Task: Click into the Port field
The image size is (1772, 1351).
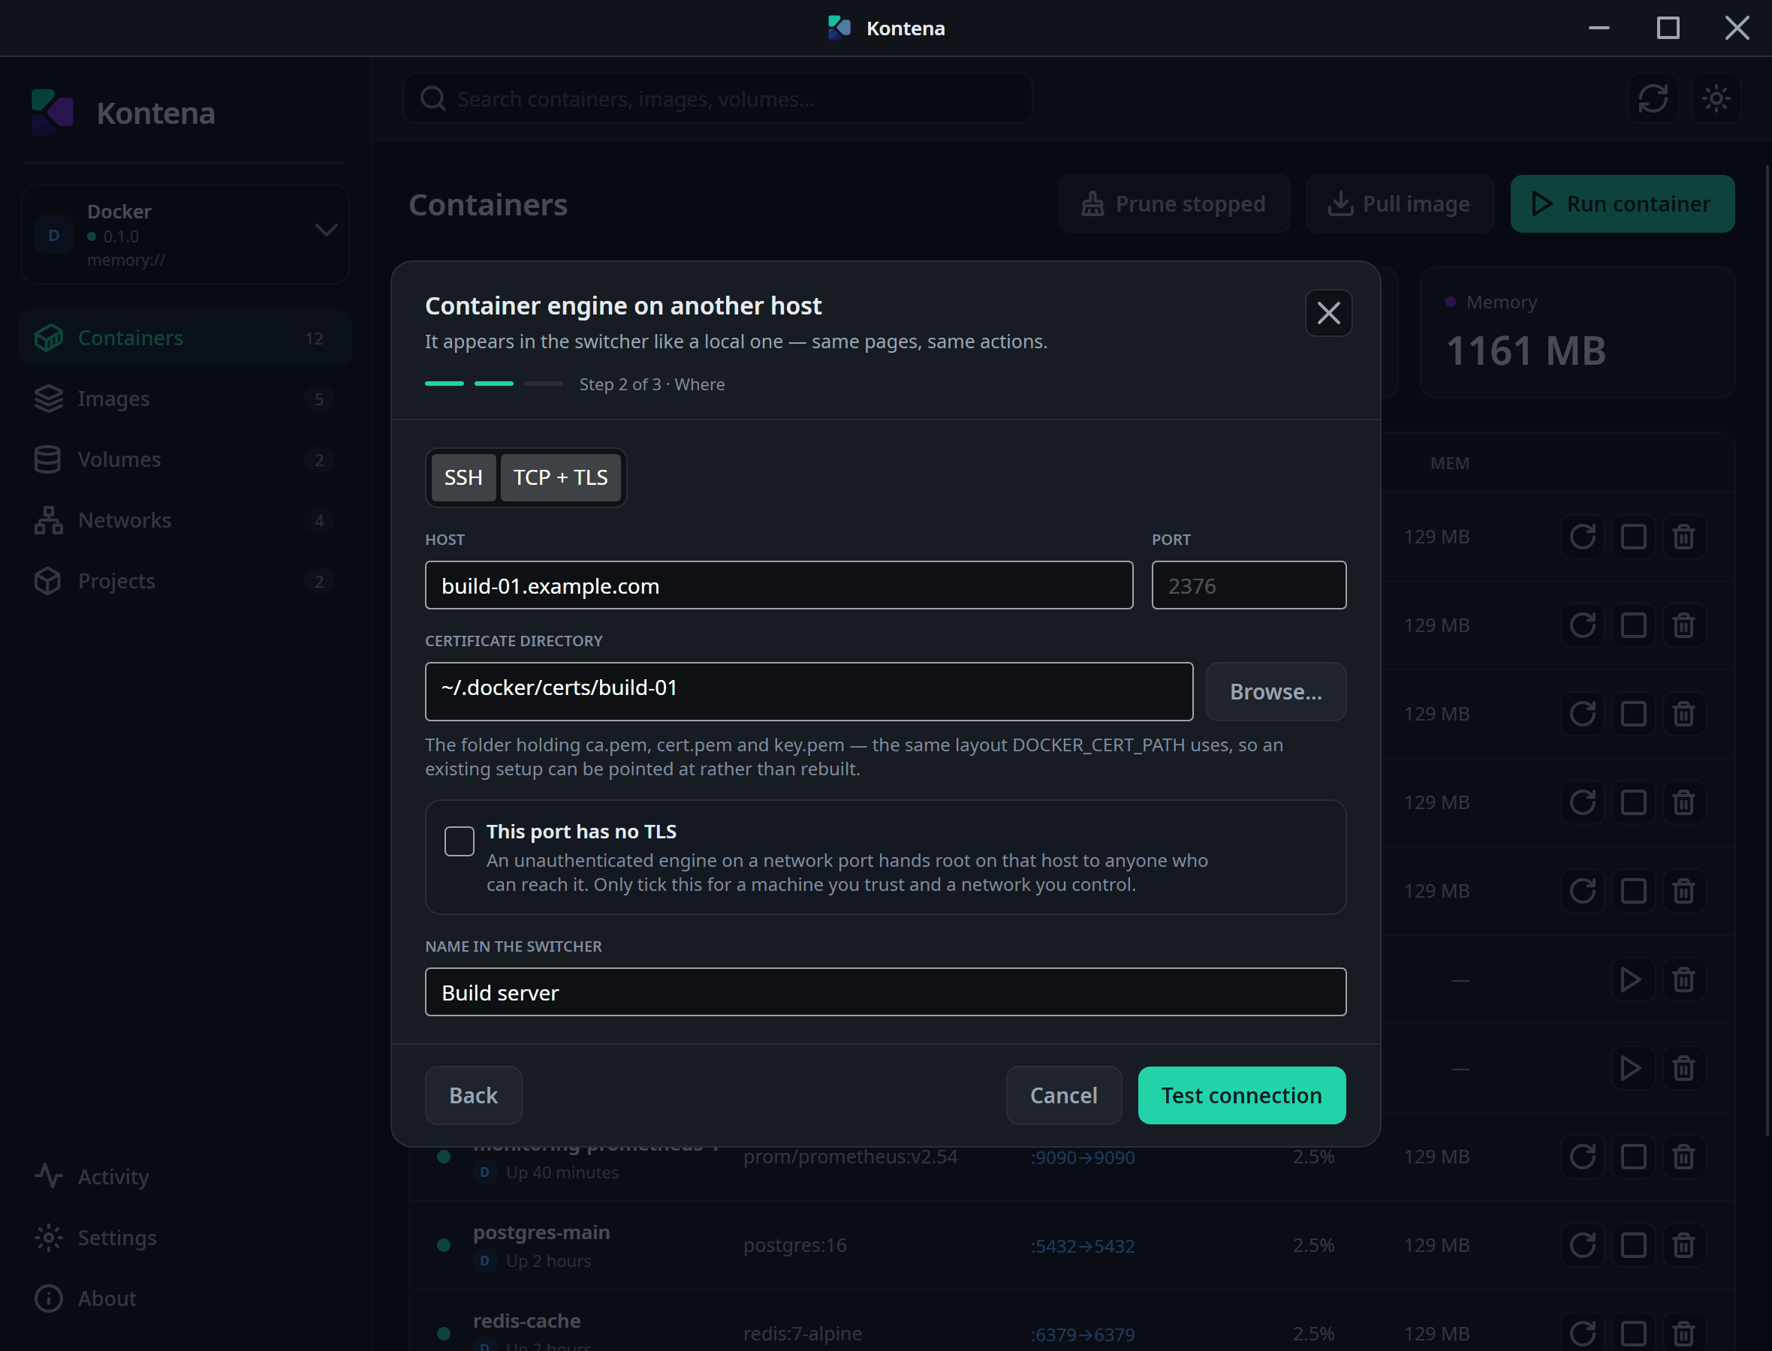Action: tap(1249, 585)
